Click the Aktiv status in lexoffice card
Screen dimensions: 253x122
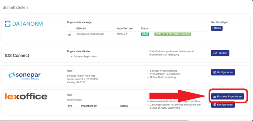click(x=70, y=95)
